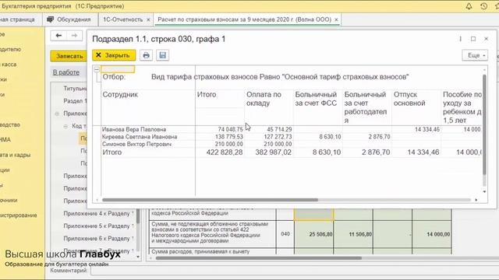Save report using the floppy disk icon
The image size is (499, 280).
(x=163, y=55)
